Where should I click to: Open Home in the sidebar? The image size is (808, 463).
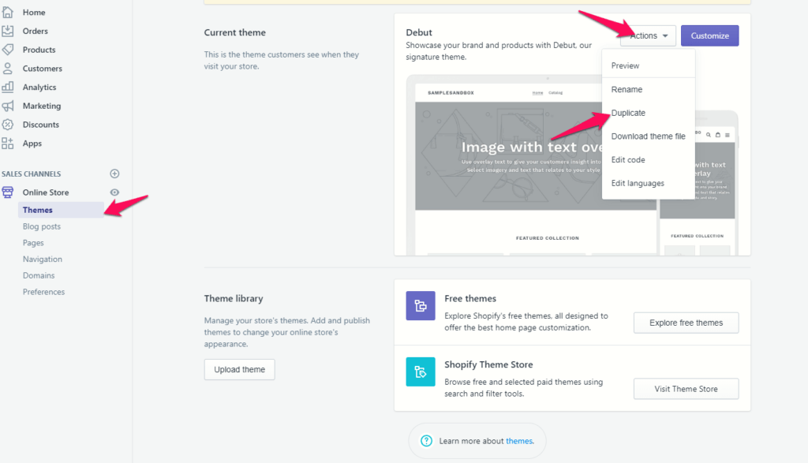(34, 12)
